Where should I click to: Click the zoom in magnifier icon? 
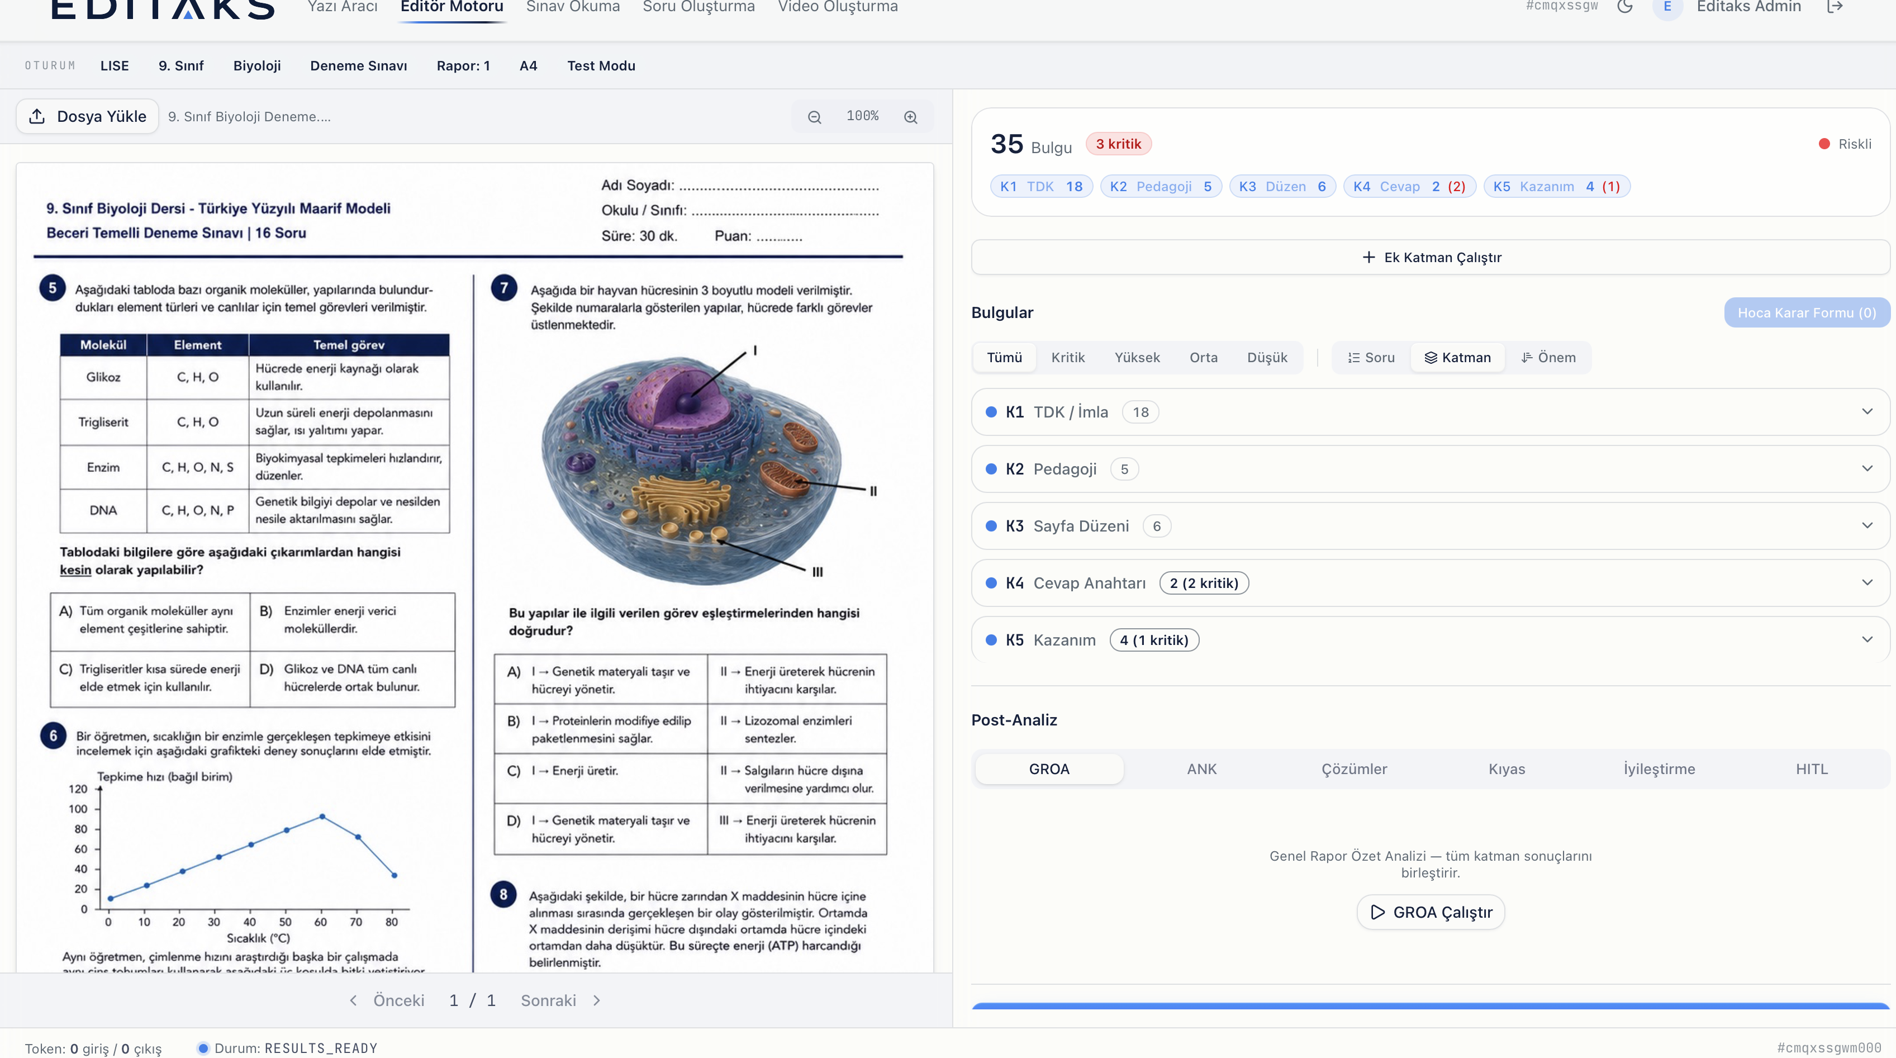coord(910,117)
